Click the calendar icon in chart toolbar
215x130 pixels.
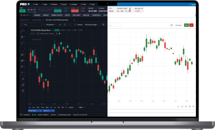click(x=70, y=24)
